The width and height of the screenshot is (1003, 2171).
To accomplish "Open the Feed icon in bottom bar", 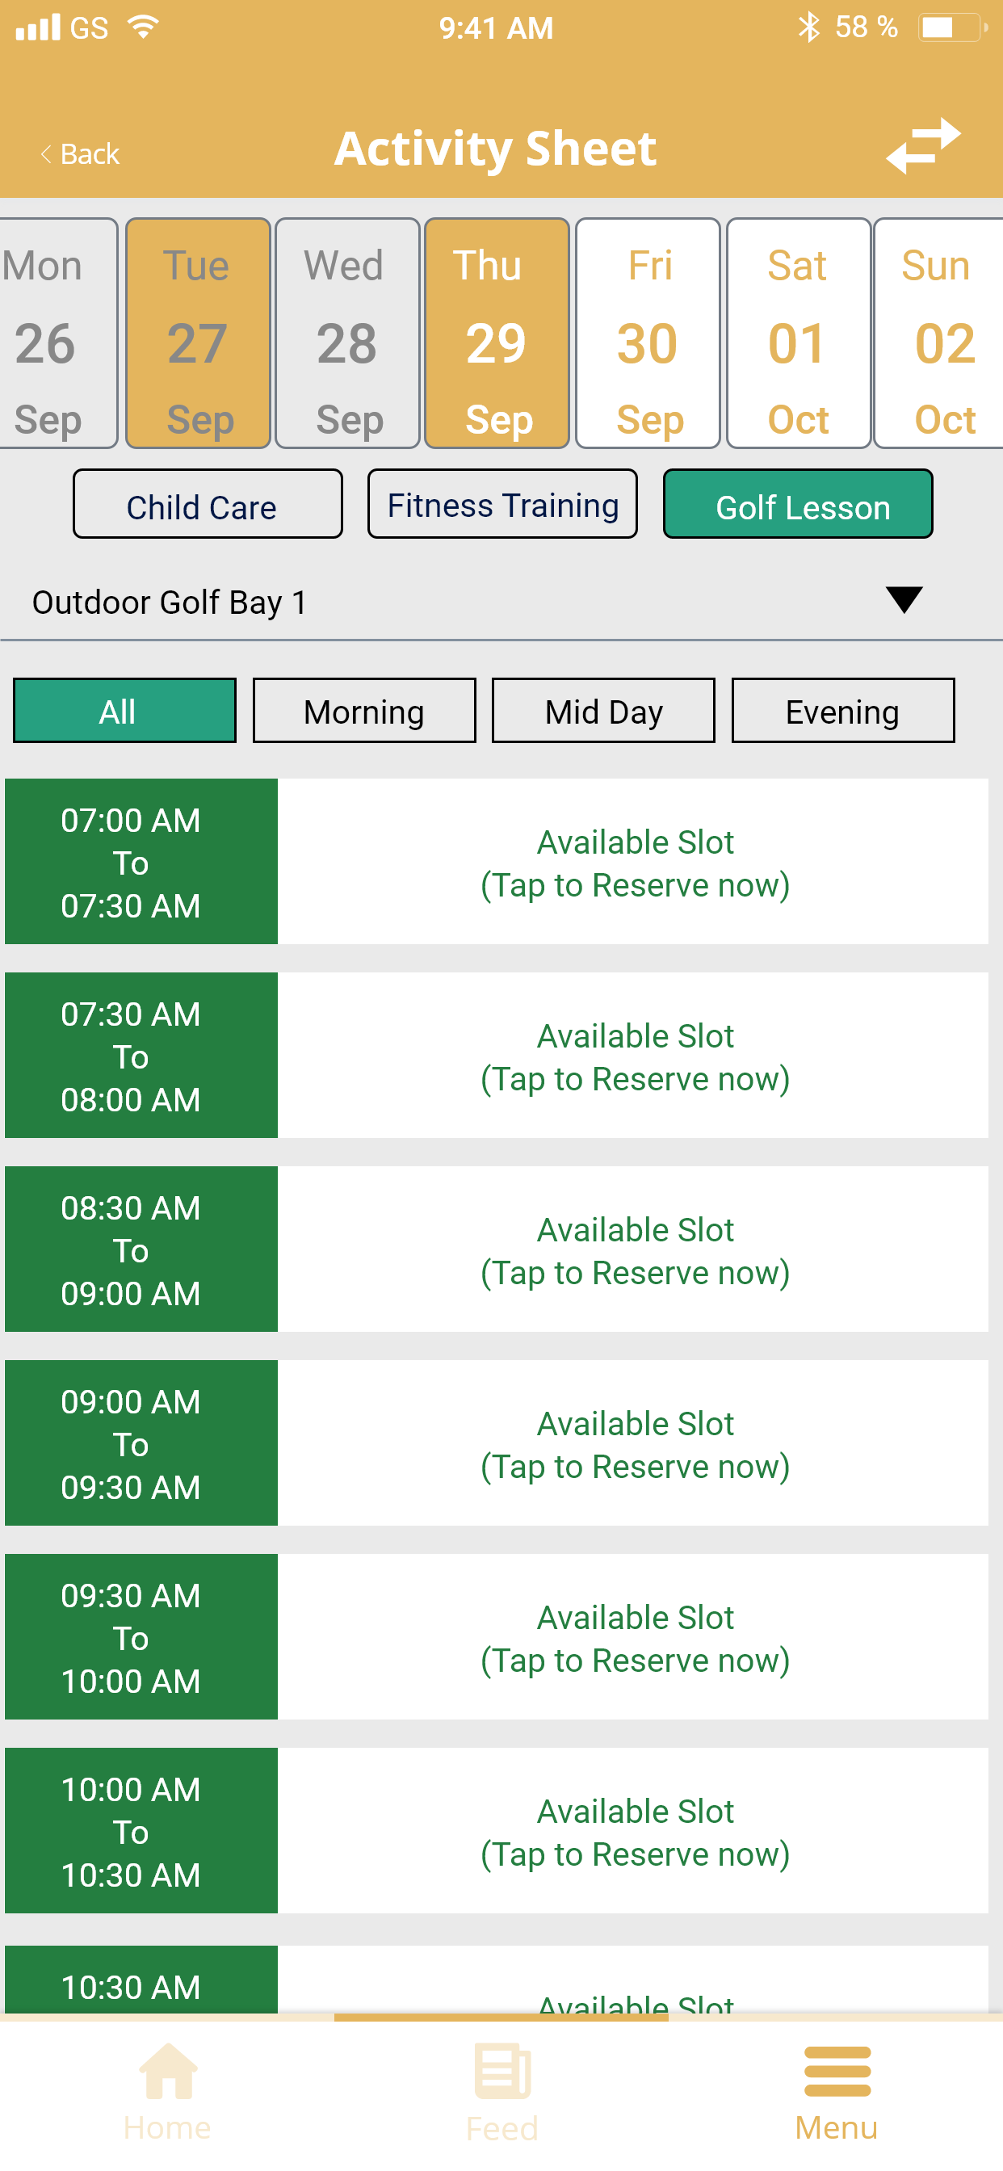I will coord(502,2072).
